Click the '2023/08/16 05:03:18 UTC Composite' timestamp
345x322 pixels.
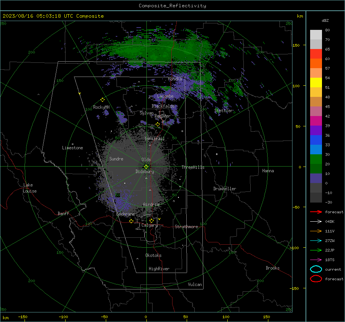(x=53, y=16)
